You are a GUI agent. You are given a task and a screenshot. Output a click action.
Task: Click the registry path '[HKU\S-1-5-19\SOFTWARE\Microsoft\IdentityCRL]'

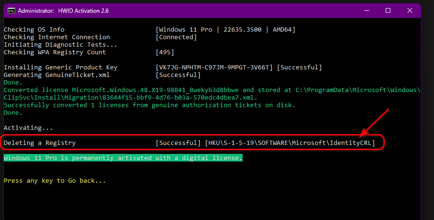click(x=290, y=143)
